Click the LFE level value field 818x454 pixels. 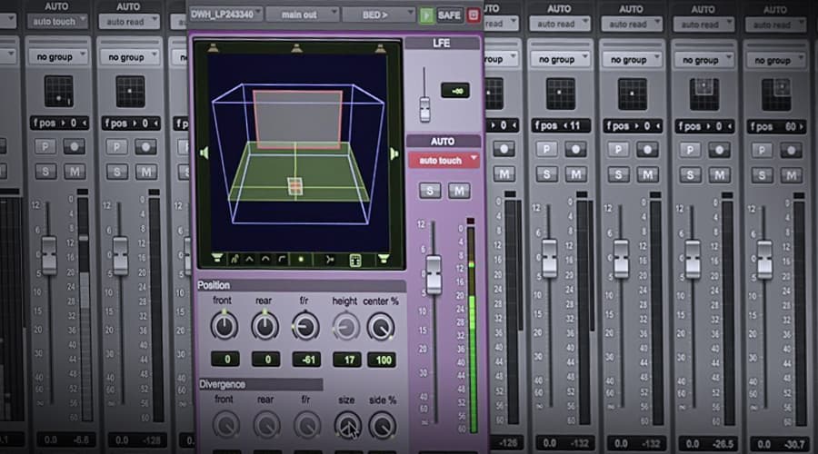tap(455, 91)
